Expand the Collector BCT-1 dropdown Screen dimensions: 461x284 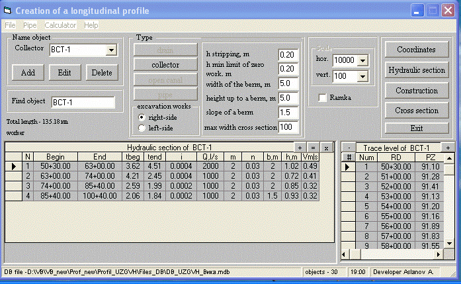110,50
